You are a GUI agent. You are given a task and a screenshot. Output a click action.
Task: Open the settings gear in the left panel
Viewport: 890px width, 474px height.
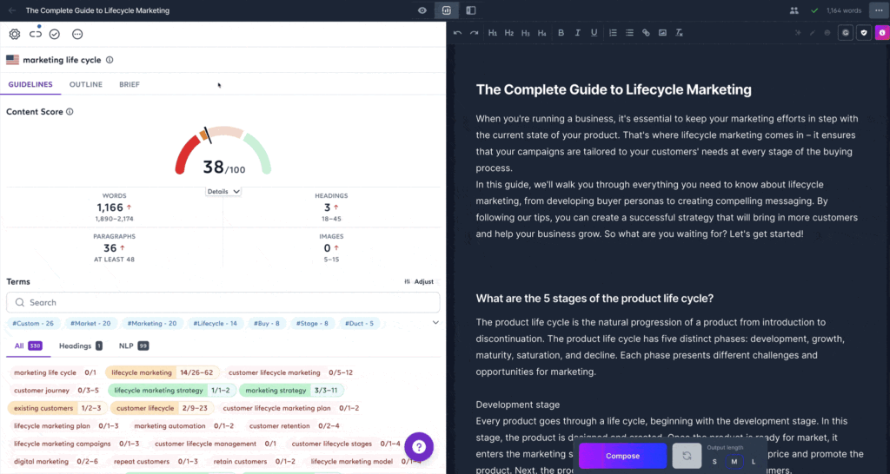click(15, 34)
